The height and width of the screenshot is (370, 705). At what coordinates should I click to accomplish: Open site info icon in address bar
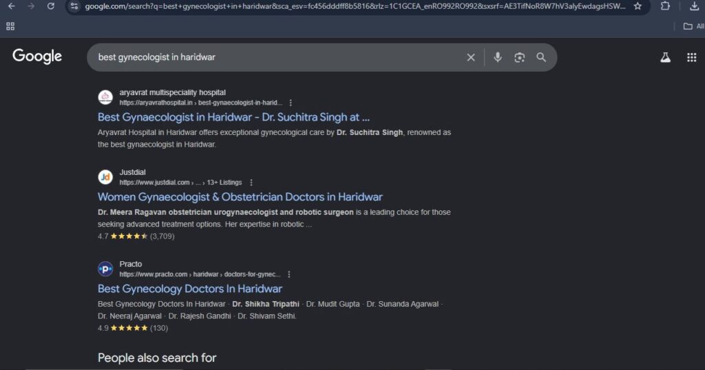[75, 6]
